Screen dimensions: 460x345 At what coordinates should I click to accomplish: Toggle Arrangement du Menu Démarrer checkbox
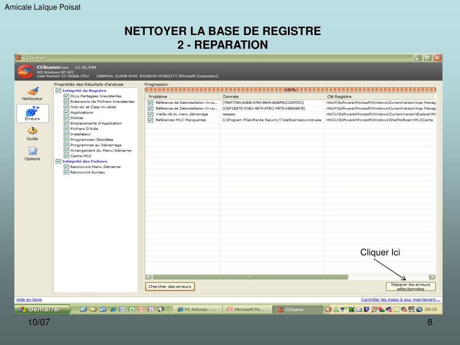coord(66,150)
